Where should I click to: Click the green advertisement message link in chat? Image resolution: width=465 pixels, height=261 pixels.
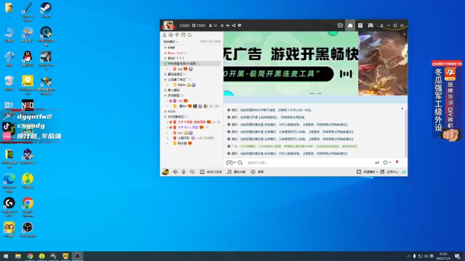294,147
